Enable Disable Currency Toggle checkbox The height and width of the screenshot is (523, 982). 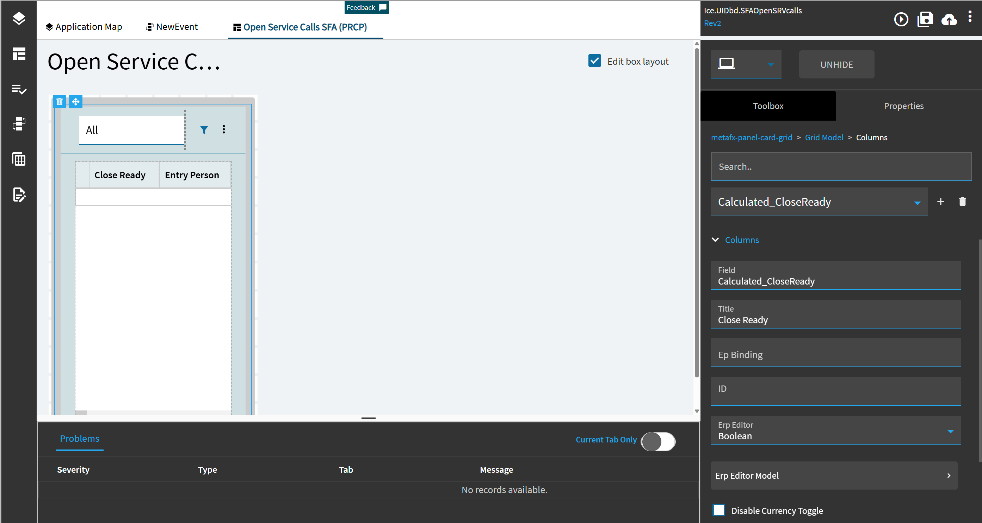coord(718,510)
